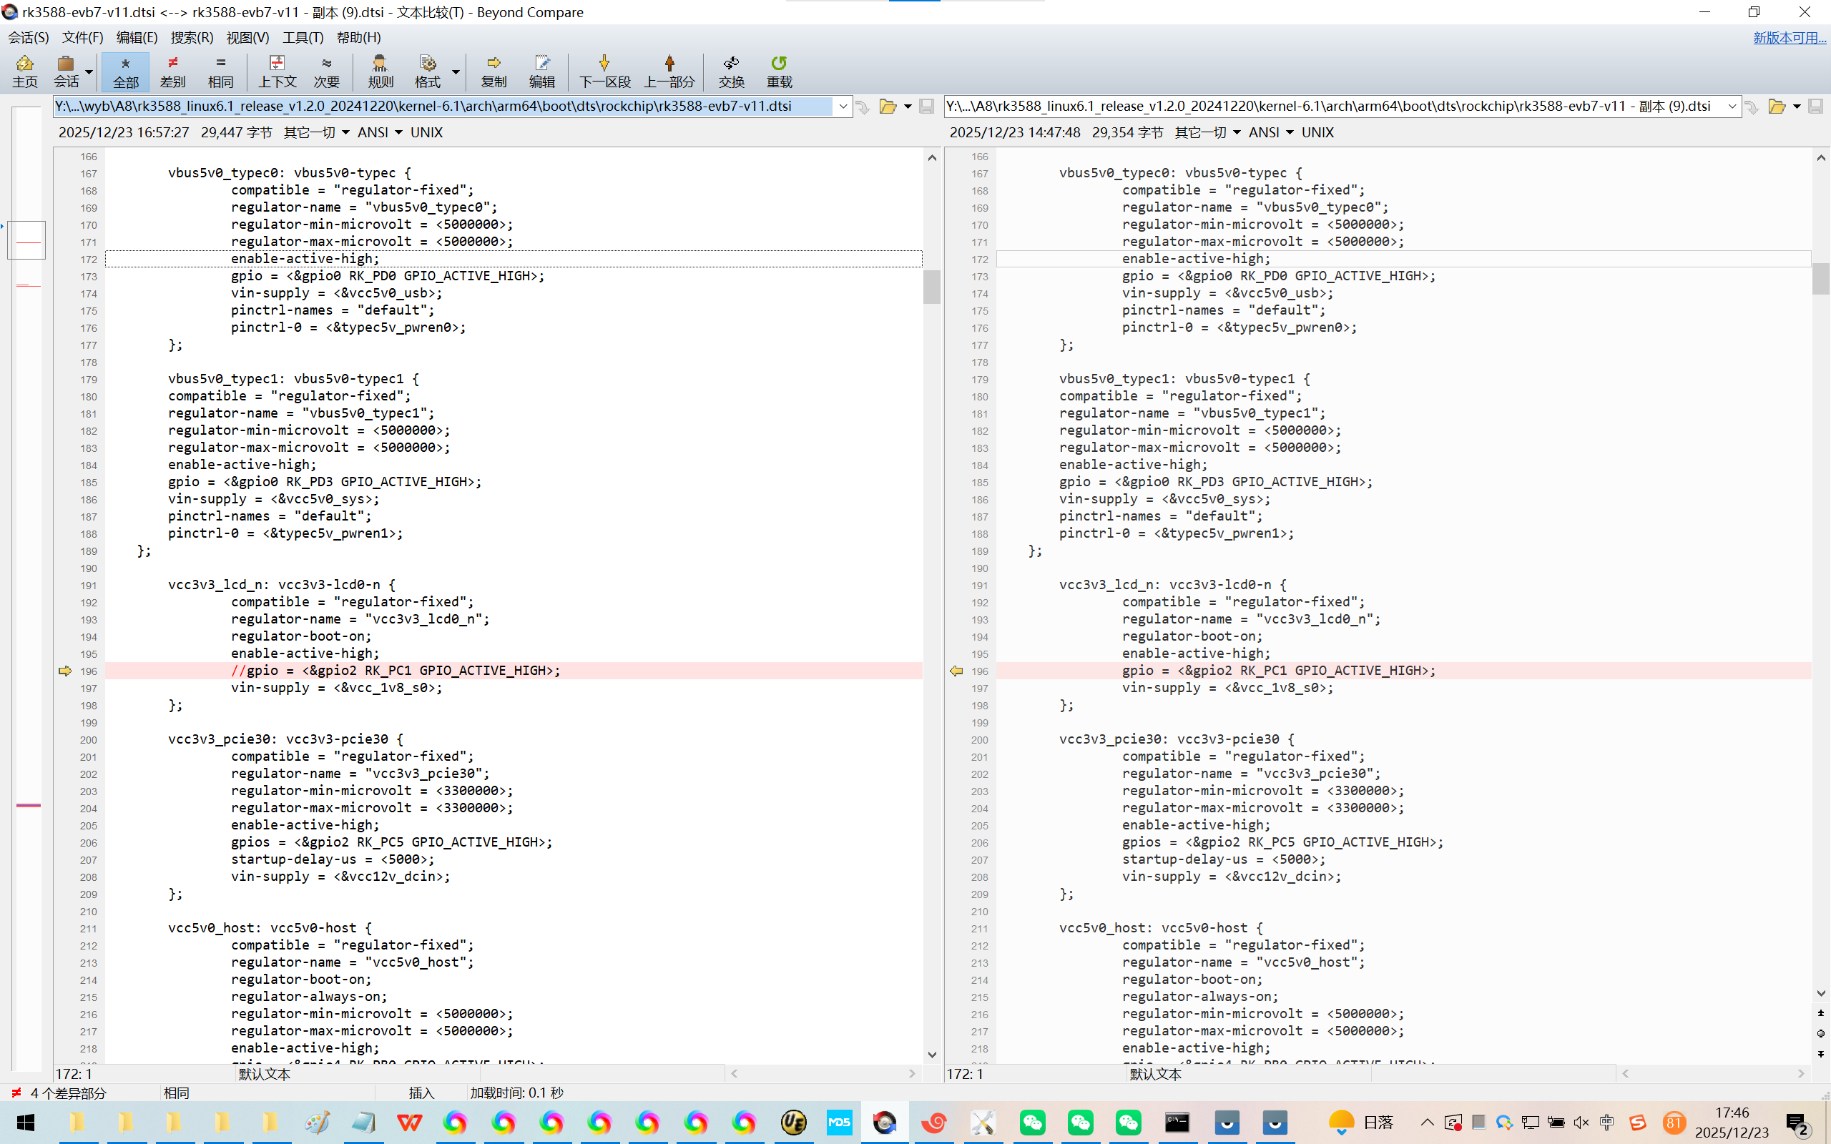
Task: Open the Tools (工具) menu
Action: coord(303,37)
